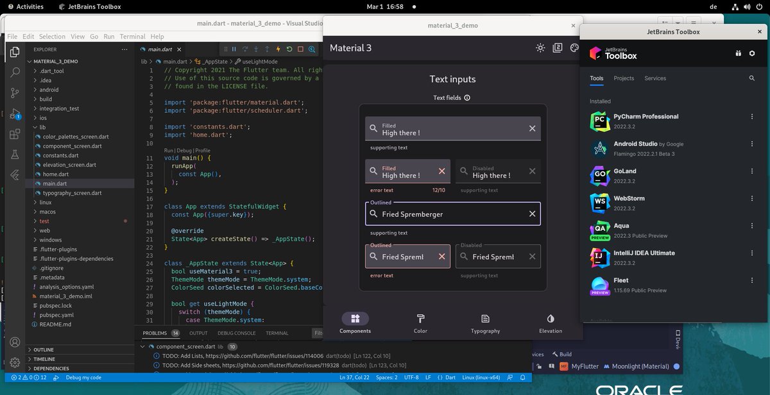Expand the .dart_tool folder in Explorer
The width and height of the screenshot is (770, 395).
(x=35, y=71)
